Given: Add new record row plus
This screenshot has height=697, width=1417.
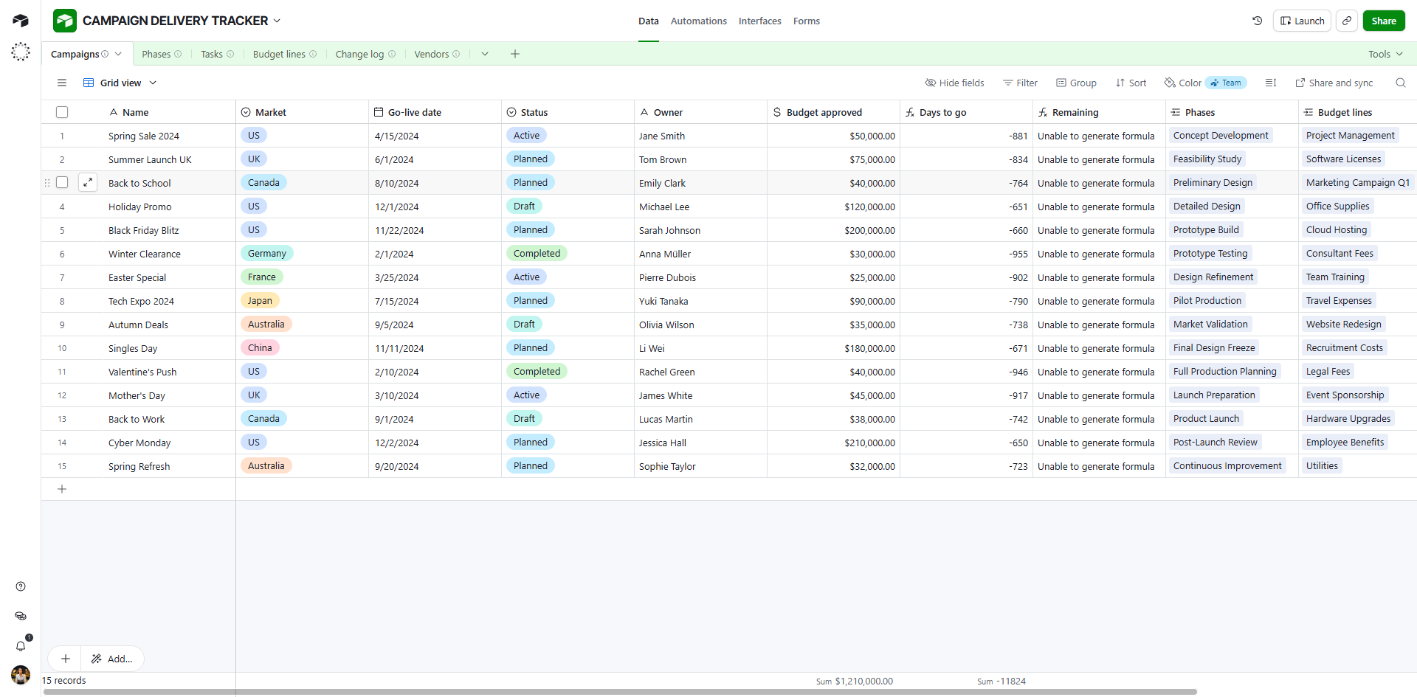Looking at the screenshot, I should (62, 489).
